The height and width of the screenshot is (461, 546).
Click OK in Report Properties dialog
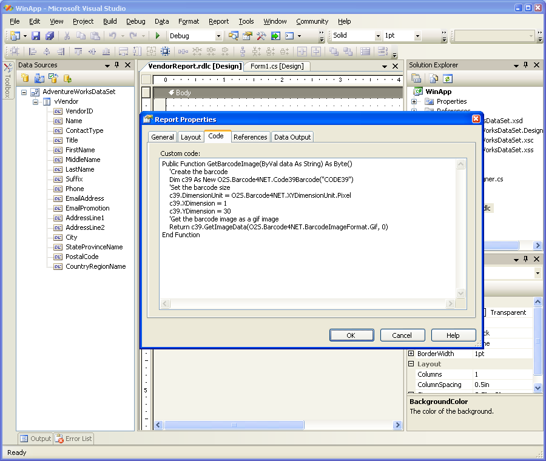pos(351,335)
